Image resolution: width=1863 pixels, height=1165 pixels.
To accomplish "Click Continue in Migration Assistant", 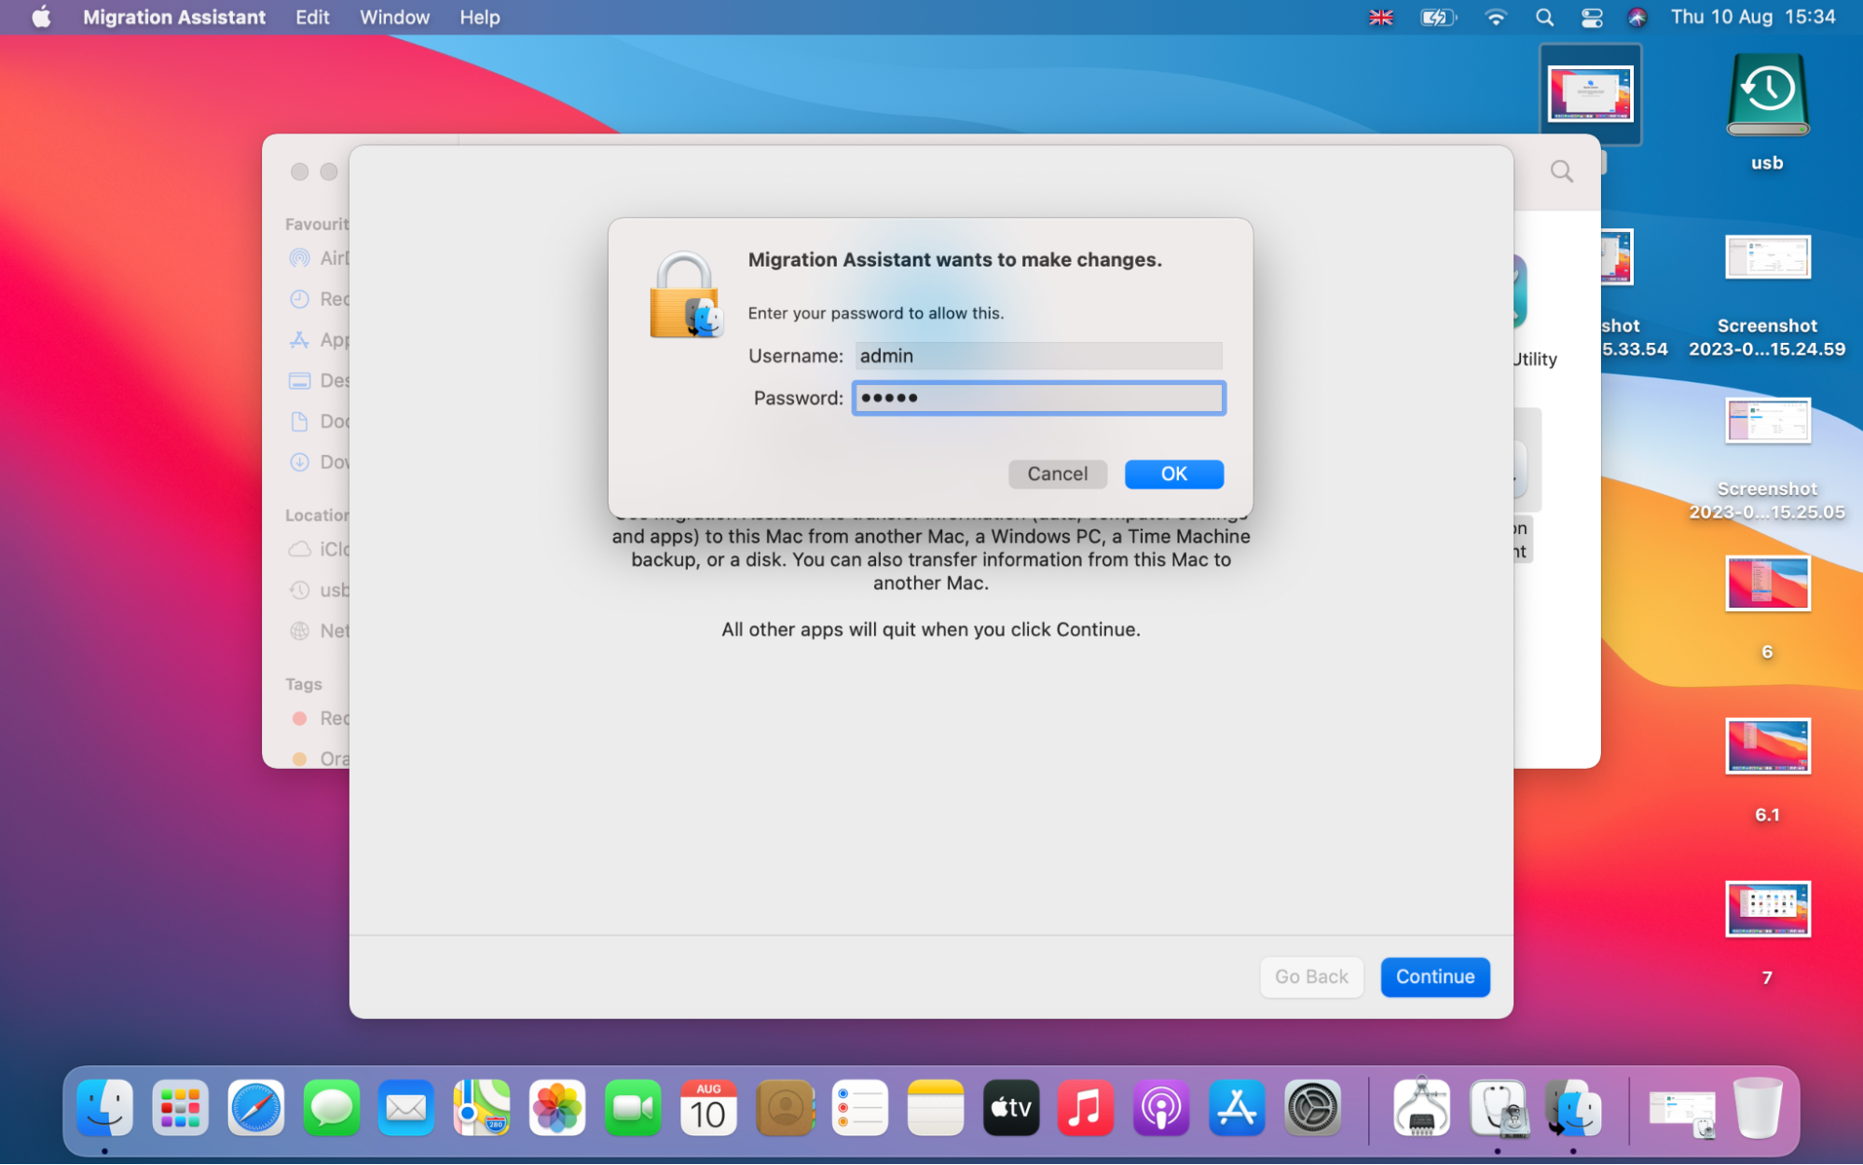I will tap(1434, 976).
